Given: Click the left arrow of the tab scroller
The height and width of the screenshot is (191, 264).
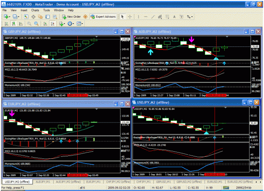Looking at the screenshot, I should (256, 182).
